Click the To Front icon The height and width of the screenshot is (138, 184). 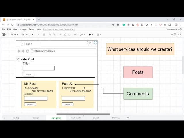50,34
